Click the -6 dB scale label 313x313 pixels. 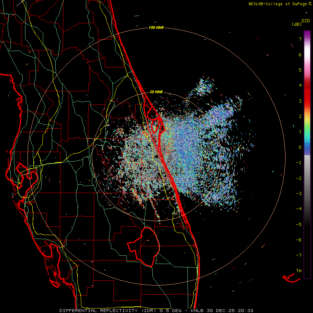(x=299, y=240)
